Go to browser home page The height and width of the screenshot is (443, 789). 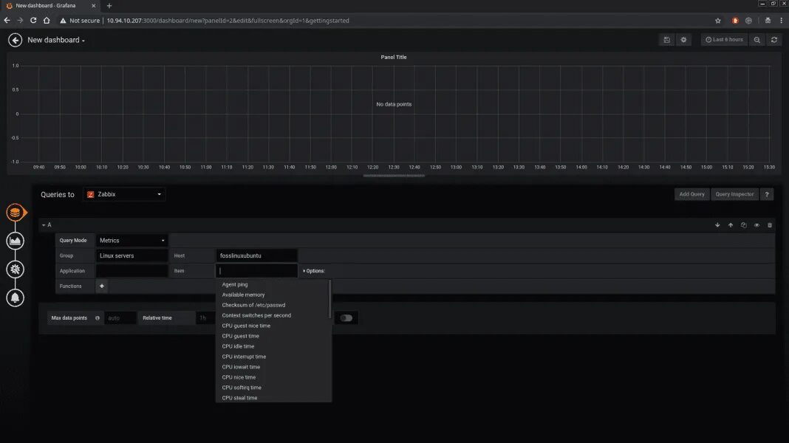[x=47, y=21]
